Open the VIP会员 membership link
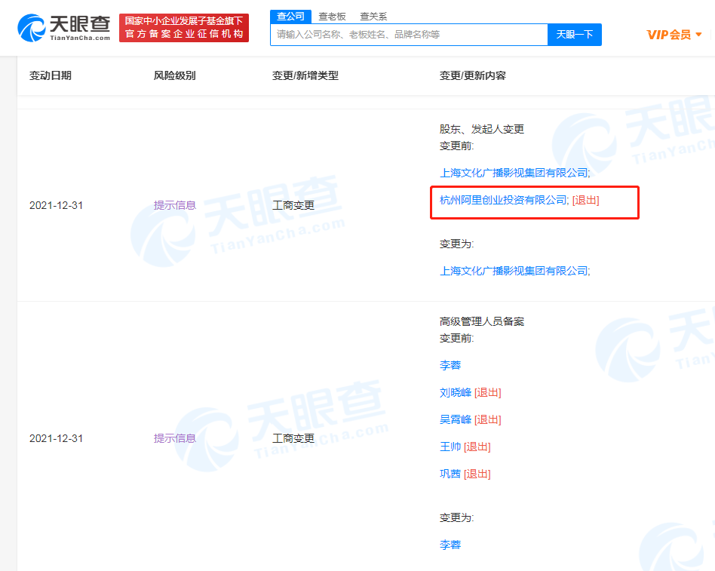This screenshot has width=715, height=571. point(668,35)
